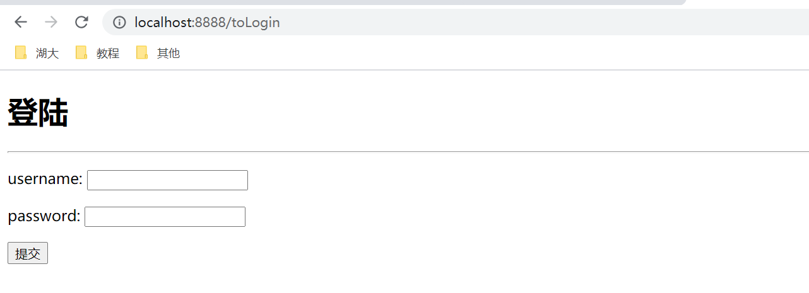
Task: Click the greyed-out forward arrow
Action: (51, 23)
